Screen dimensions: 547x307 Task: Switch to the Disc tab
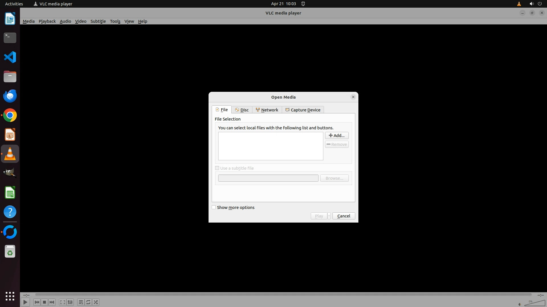(x=242, y=110)
